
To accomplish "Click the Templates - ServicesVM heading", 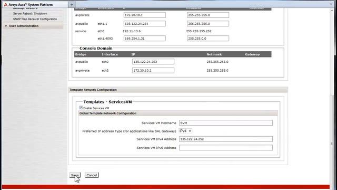I will pos(107,102).
